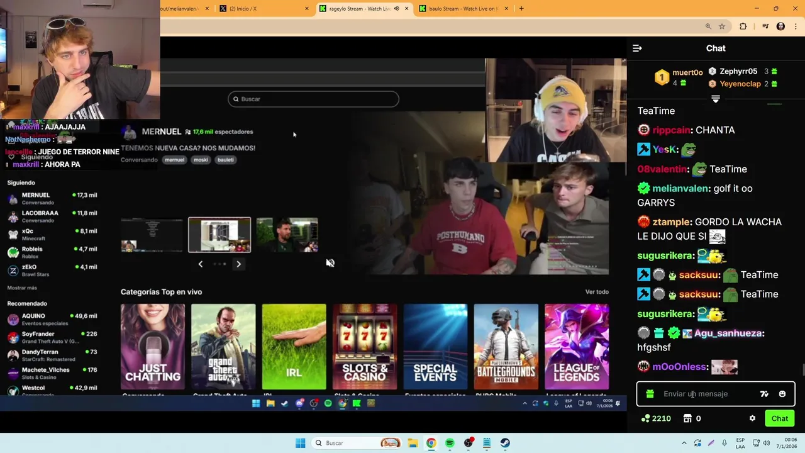Open the channel points store icon
Viewport: 805px width, 453px height.
[687, 418]
